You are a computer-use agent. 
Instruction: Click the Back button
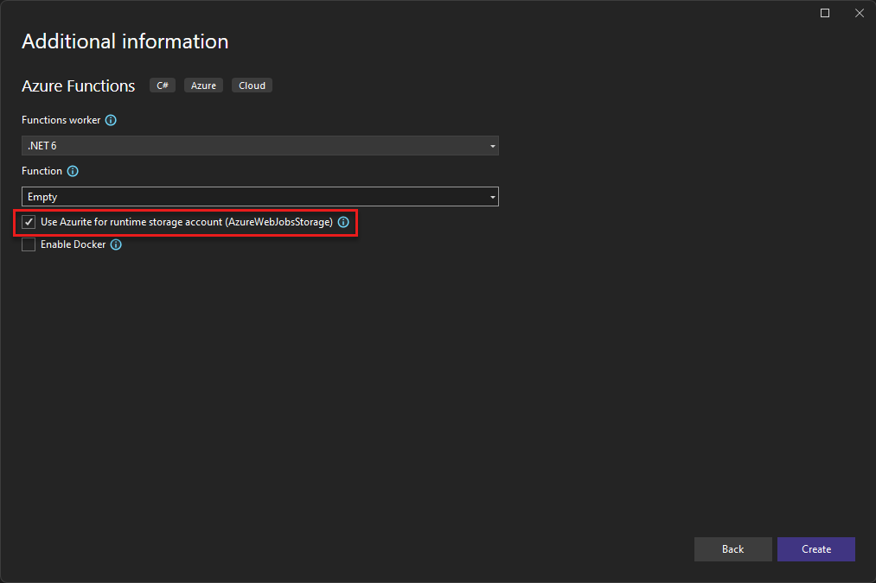(733, 549)
